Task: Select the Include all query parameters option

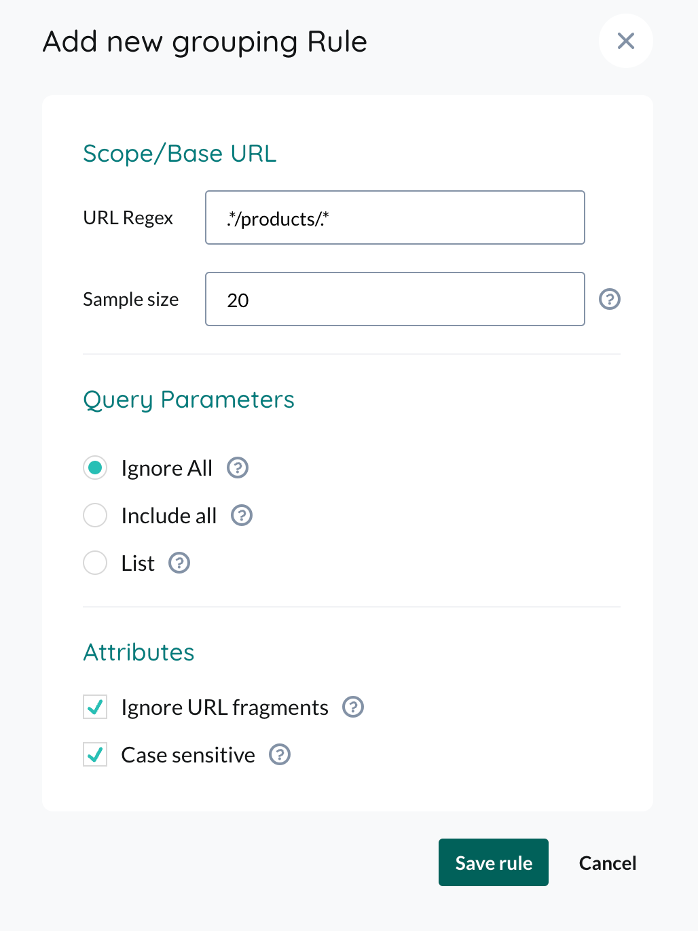Action: click(x=95, y=515)
